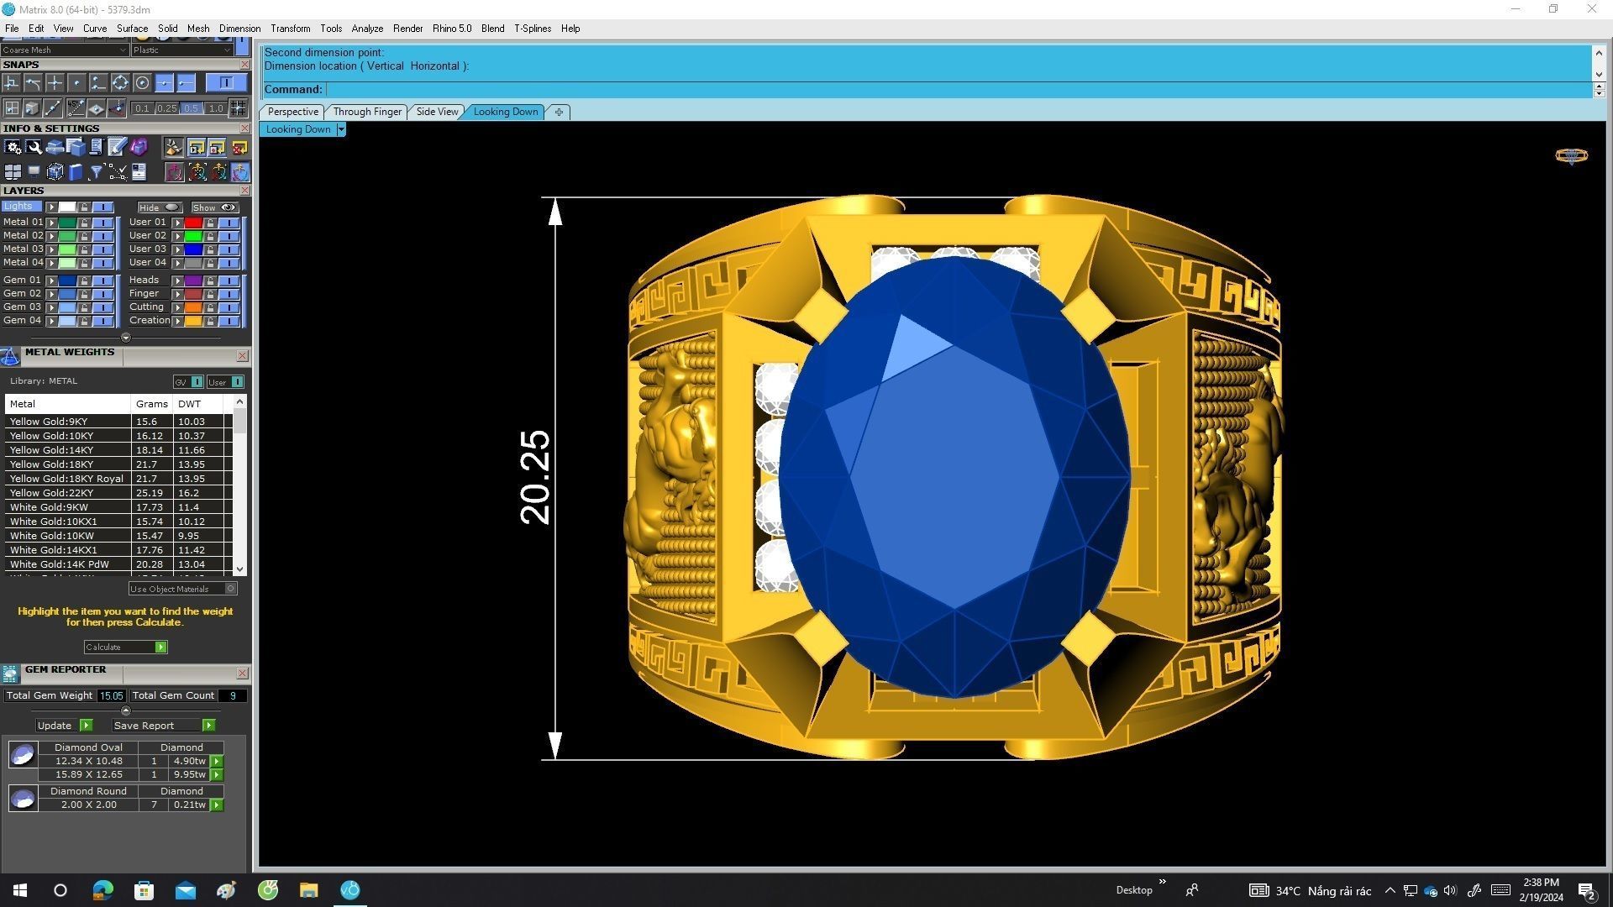Click the oval diamond gem thumbnail
Viewport: 1613px width, 907px height.
coord(23,755)
